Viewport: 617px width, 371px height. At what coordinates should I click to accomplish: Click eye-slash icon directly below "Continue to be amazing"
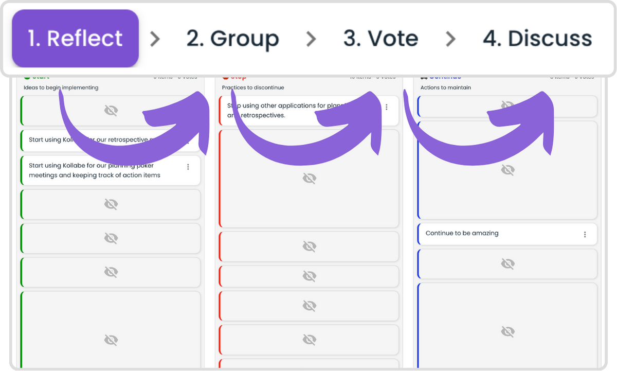pyautogui.click(x=507, y=264)
